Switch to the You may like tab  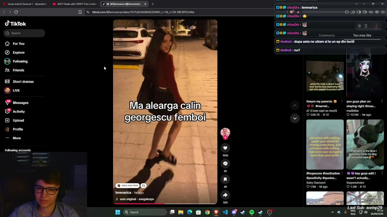(362, 36)
